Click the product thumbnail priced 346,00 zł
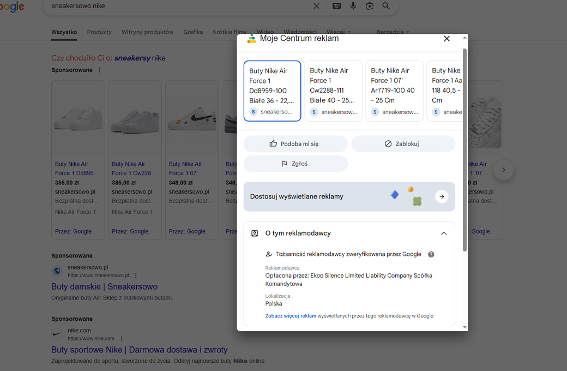Image resolution: width=567 pixels, height=371 pixels. pyautogui.click(x=192, y=119)
